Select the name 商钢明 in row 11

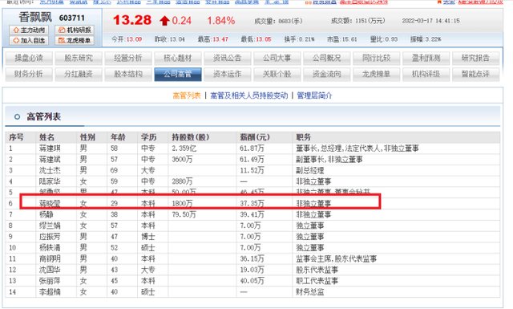[x=50, y=259]
